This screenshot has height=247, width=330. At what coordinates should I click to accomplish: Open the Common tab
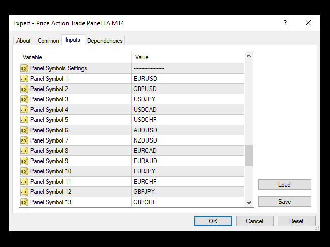click(48, 41)
